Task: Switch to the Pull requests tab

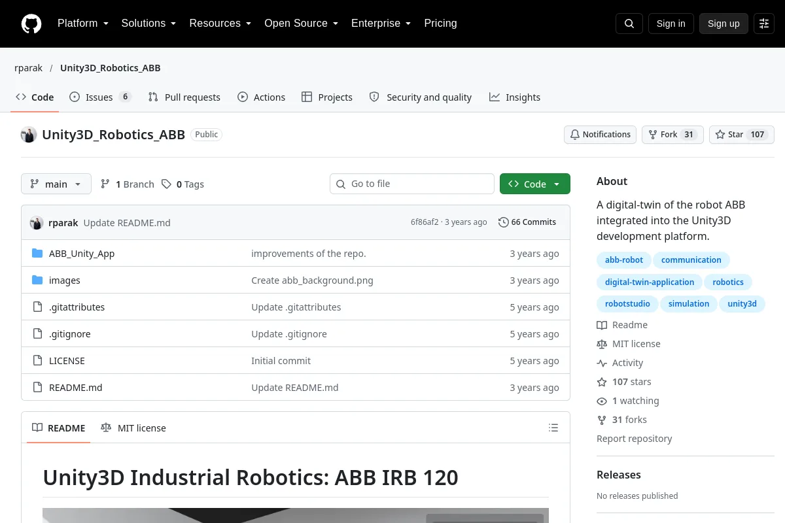Action: tap(184, 97)
